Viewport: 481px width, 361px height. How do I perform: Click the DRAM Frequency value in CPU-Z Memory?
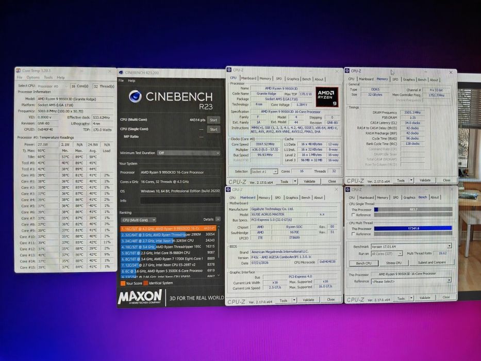(x=412, y=112)
